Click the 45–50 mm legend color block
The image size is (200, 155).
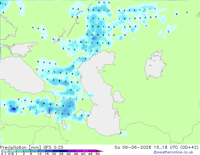tap(93, 151)
